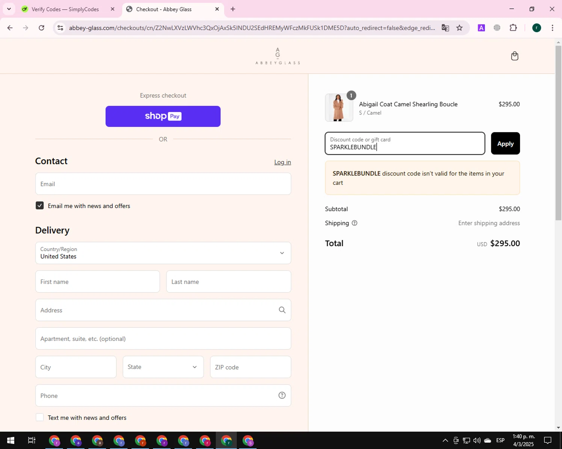Open the volume control in system tray
Screen dimensions: 562x449
coord(477,440)
